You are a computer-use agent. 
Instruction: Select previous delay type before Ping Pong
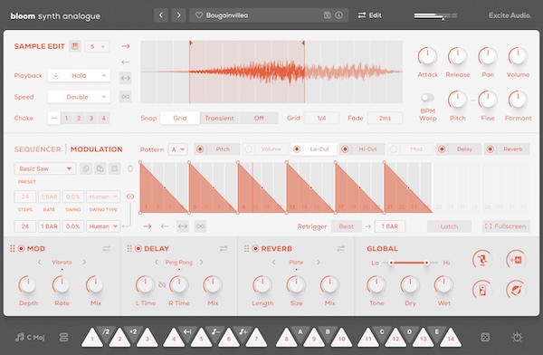click(x=157, y=262)
